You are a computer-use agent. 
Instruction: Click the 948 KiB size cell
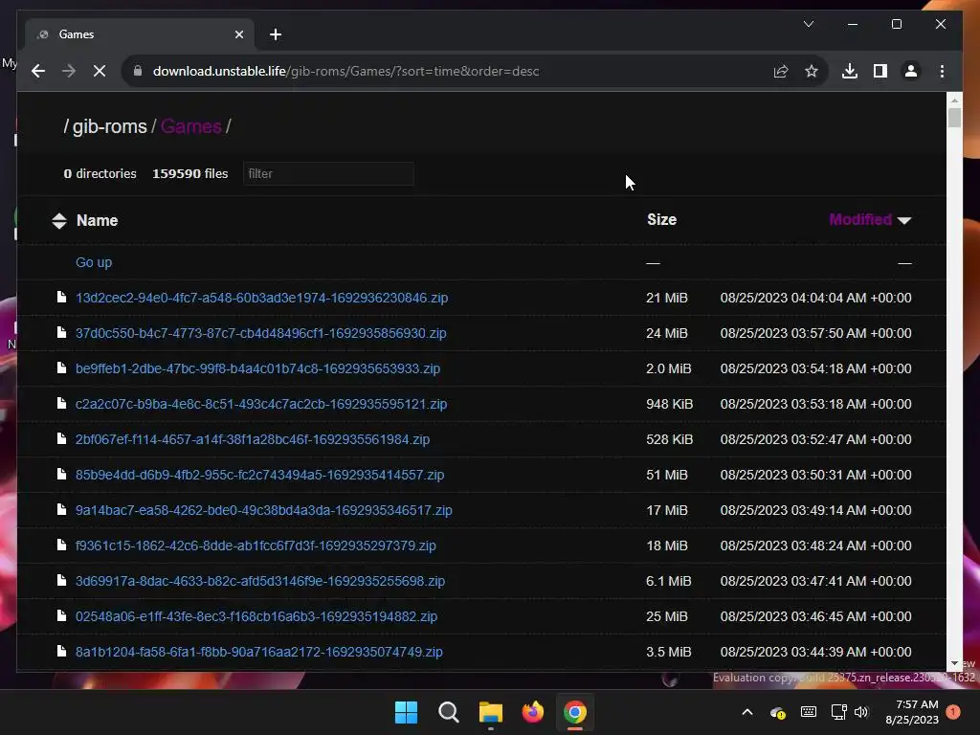pos(669,404)
